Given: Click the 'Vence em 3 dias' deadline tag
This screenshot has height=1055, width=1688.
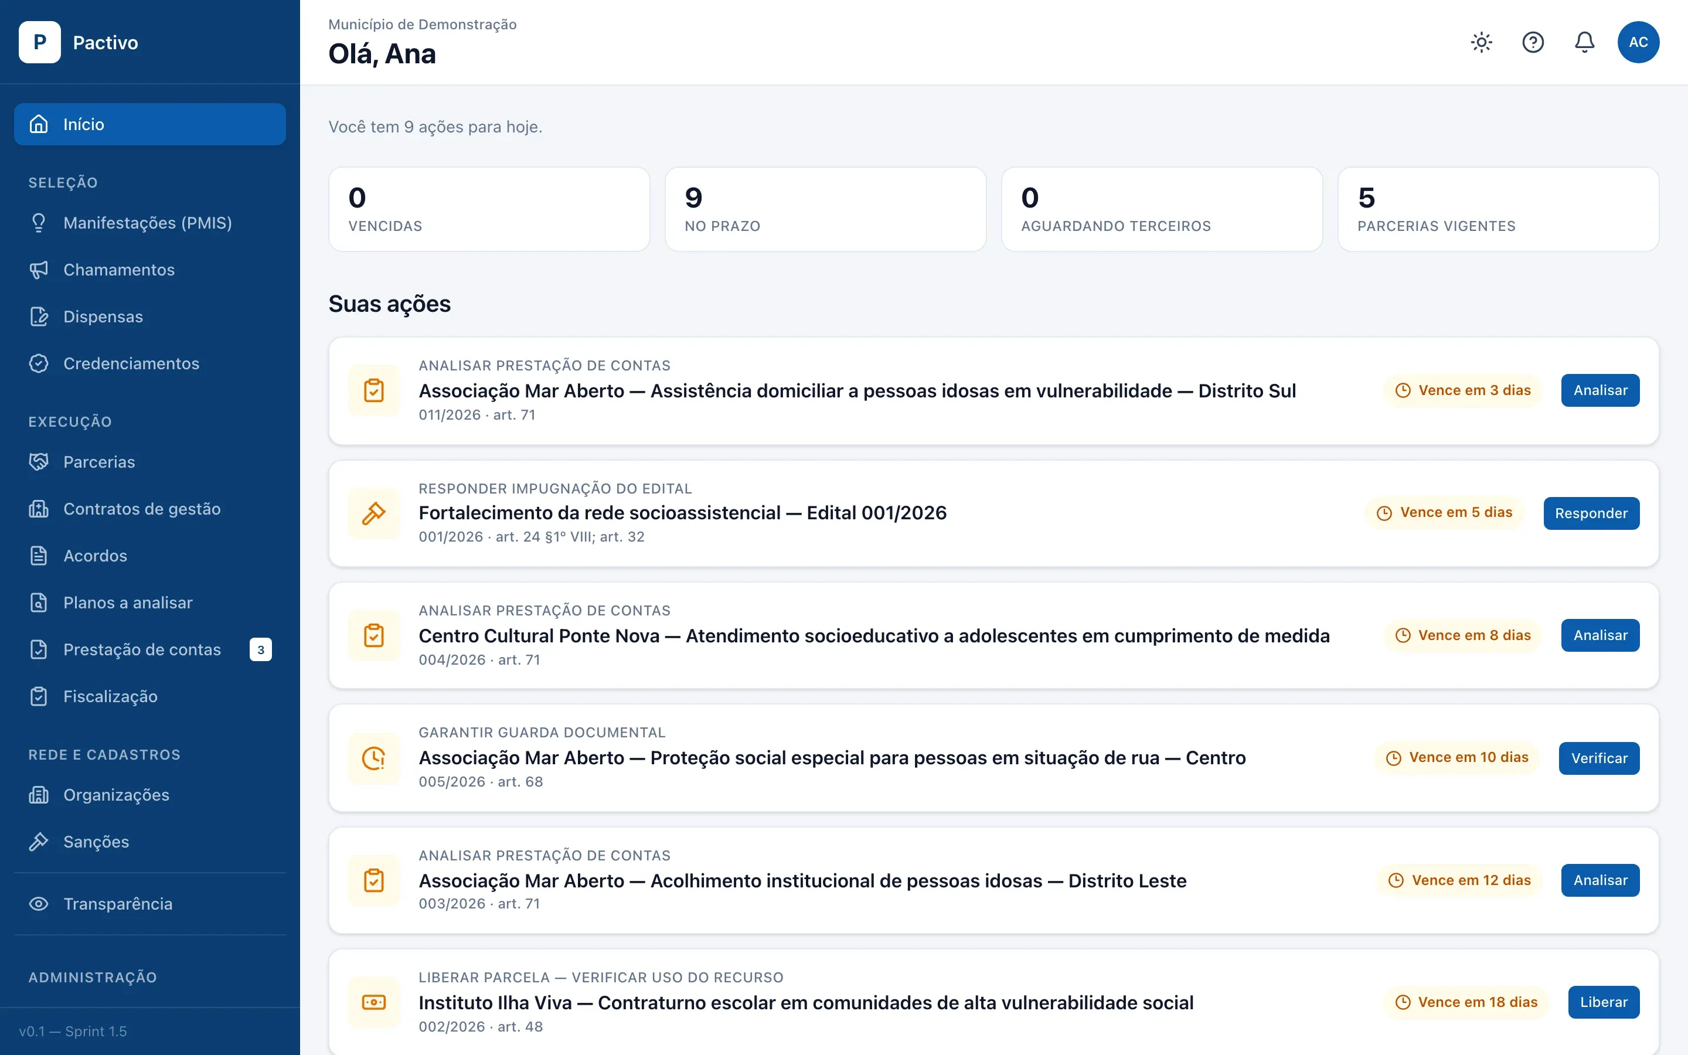Looking at the screenshot, I should [1462, 390].
